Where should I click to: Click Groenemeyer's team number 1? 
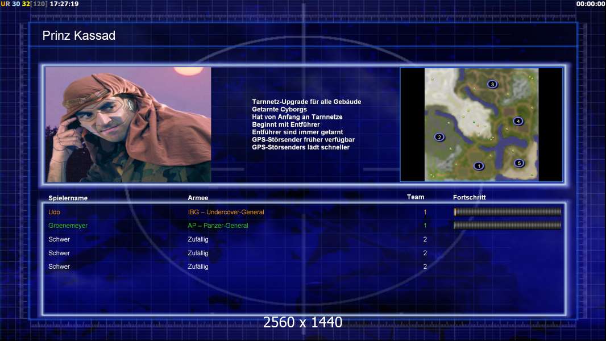pyautogui.click(x=425, y=226)
